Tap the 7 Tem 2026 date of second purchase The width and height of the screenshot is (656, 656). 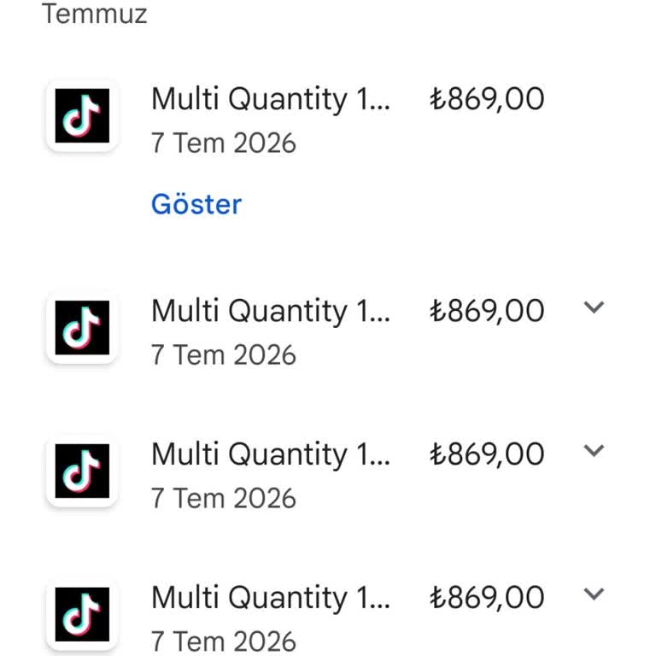click(x=224, y=354)
